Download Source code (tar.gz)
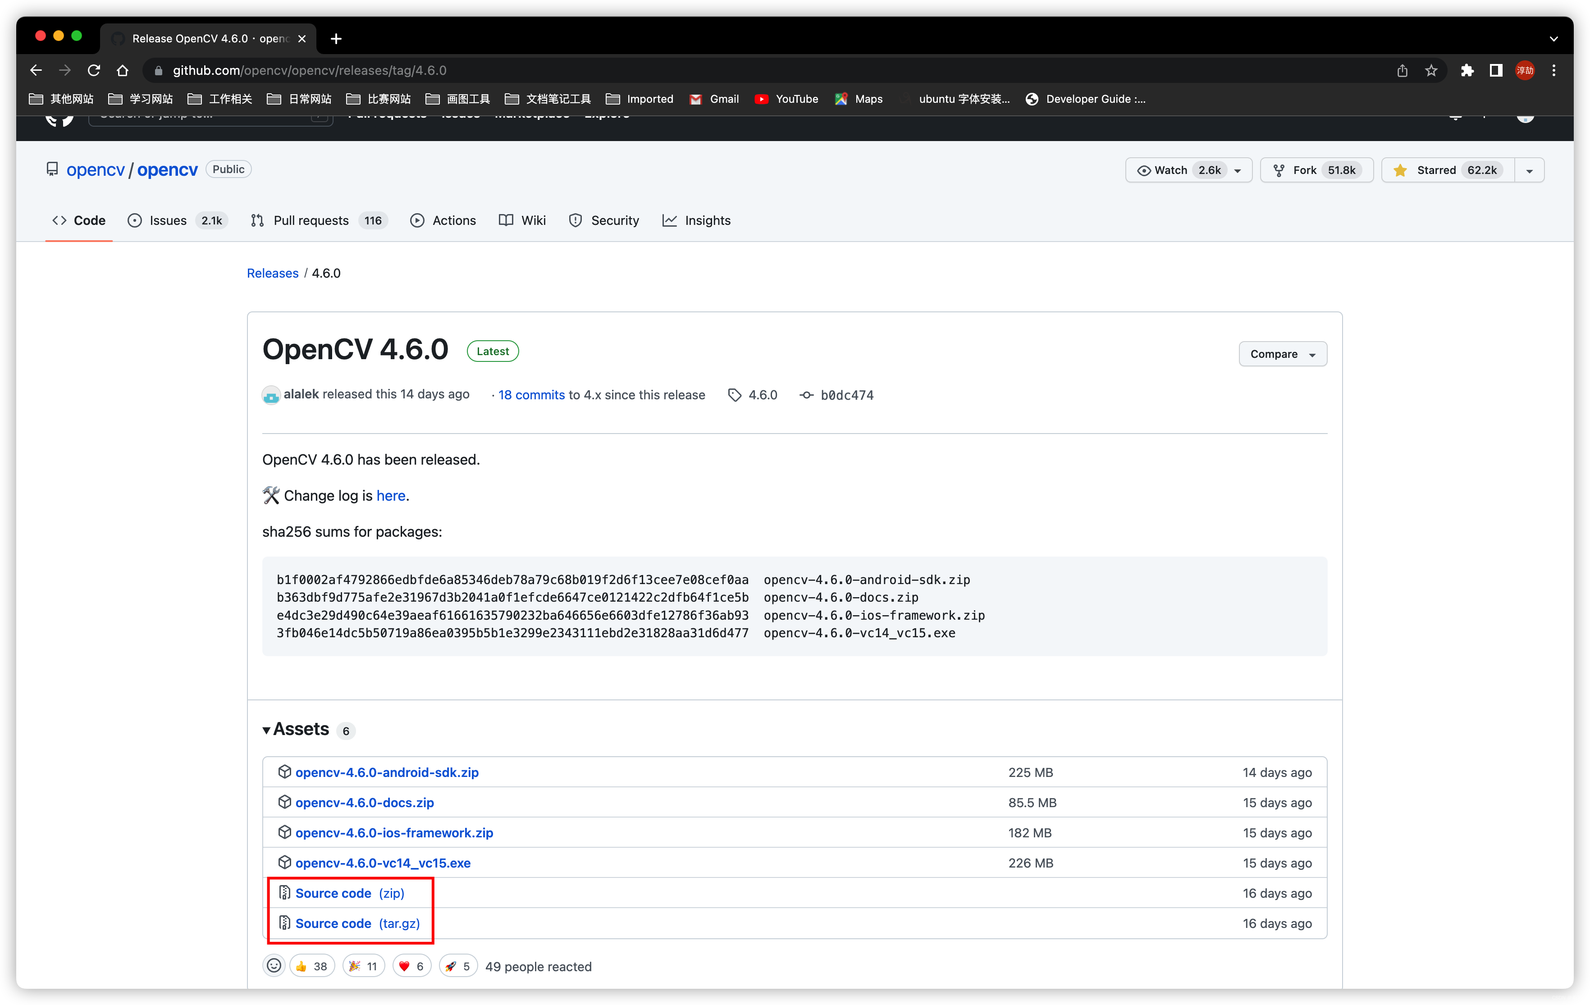1590x1005 pixels. tap(357, 923)
